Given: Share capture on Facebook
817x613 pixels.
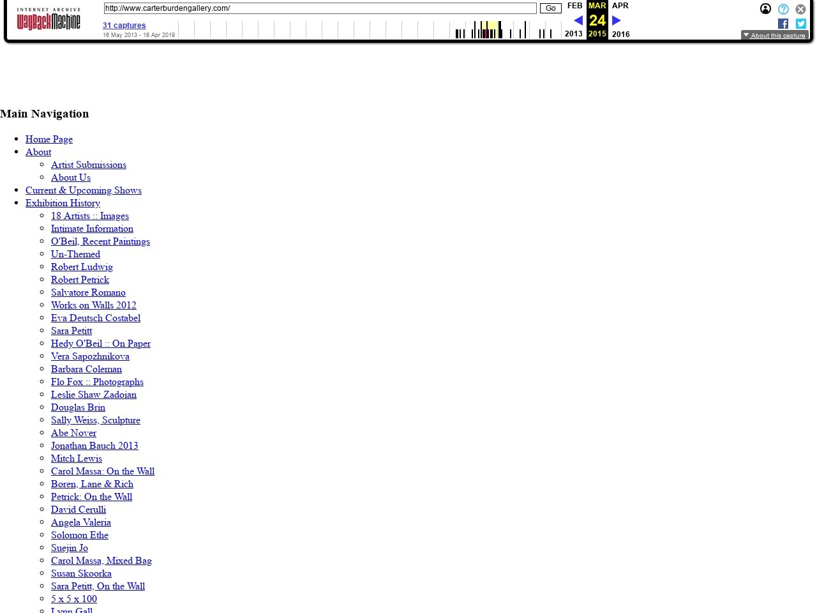Looking at the screenshot, I should (x=783, y=24).
